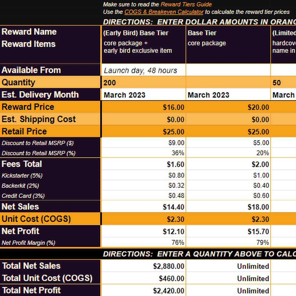The width and height of the screenshot is (296, 296).
Task: Click the Early Bird Base Tier name cell
Action: coord(136,33)
